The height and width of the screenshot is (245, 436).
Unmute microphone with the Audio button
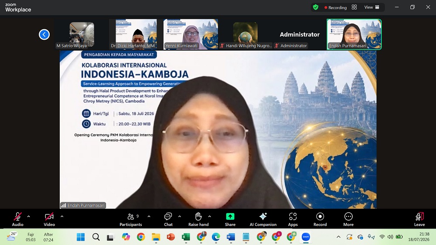tap(17, 219)
